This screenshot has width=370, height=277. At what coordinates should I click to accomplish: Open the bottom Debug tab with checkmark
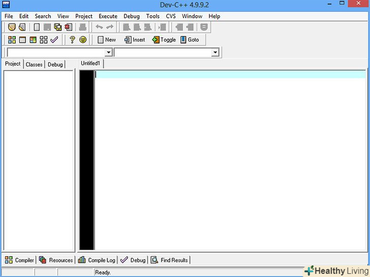tap(133, 260)
